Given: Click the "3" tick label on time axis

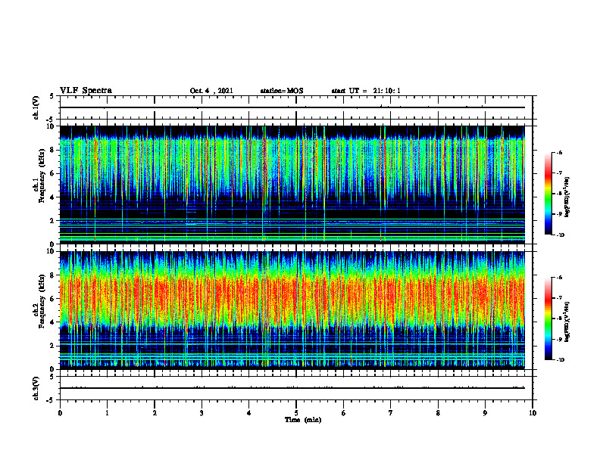Looking at the screenshot, I should (x=202, y=413).
